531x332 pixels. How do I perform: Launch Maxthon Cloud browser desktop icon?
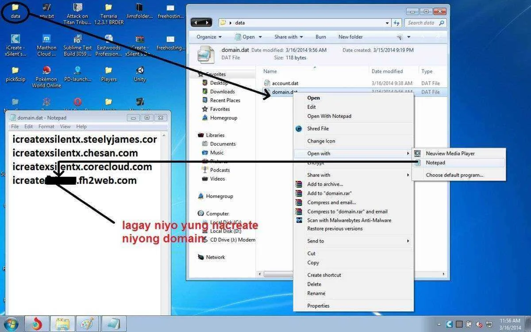tap(46, 45)
